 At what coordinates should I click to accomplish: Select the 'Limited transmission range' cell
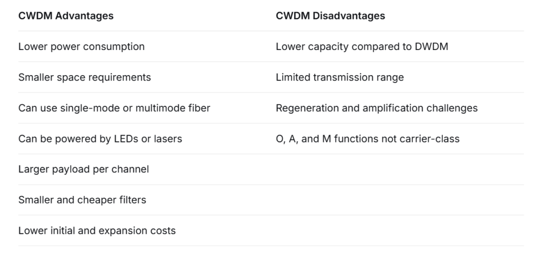(x=339, y=77)
